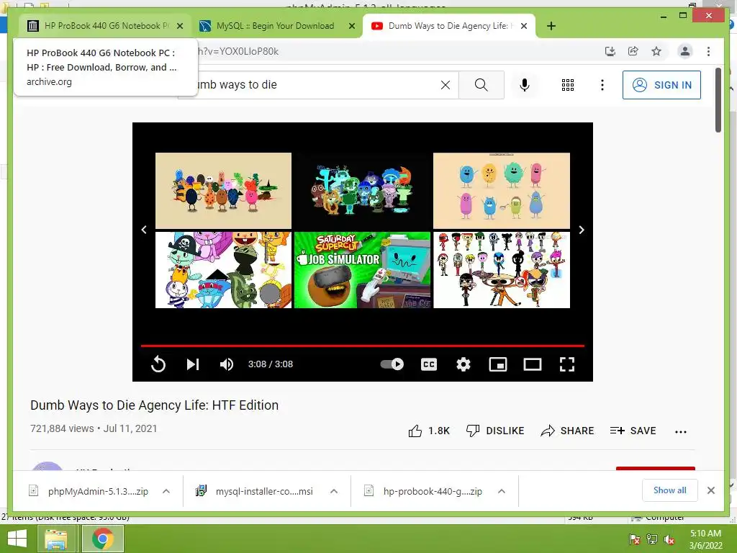Clear the search box text
Viewport: 737px width, 553px height.
445,85
